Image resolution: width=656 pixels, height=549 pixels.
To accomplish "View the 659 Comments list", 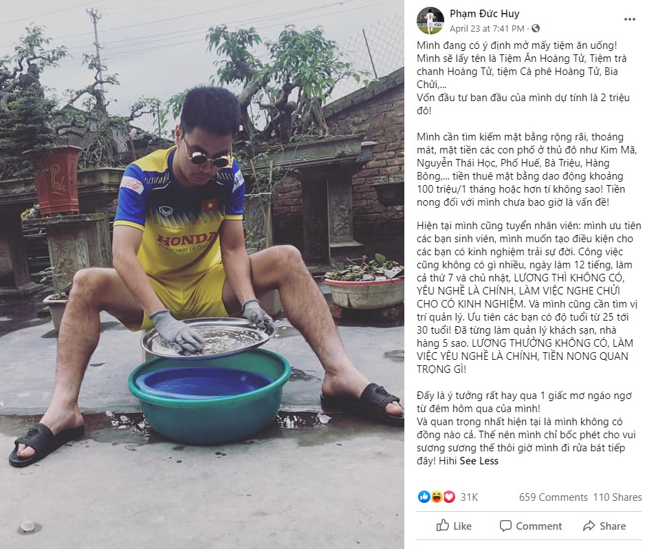I will point(553,497).
